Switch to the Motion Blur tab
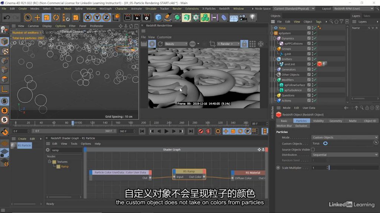 [284, 126]
